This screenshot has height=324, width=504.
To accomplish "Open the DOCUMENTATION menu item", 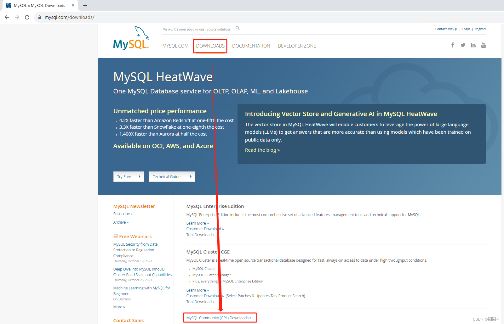I will click(251, 46).
